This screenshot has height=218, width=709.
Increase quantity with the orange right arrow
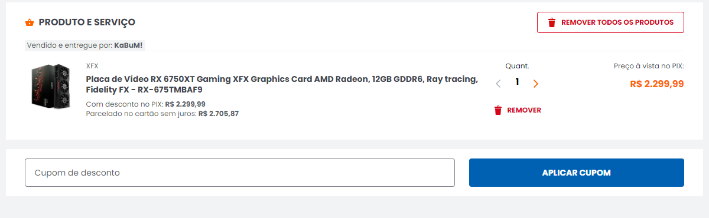point(536,84)
